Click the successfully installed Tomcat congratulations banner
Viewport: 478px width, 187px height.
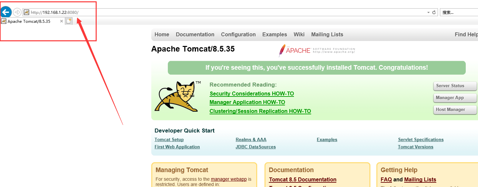[x=316, y=68]
